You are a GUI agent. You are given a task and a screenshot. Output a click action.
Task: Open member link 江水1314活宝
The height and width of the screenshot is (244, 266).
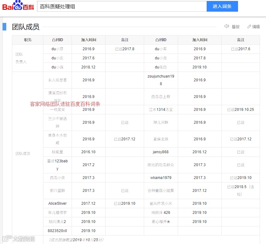pos(161,110)
